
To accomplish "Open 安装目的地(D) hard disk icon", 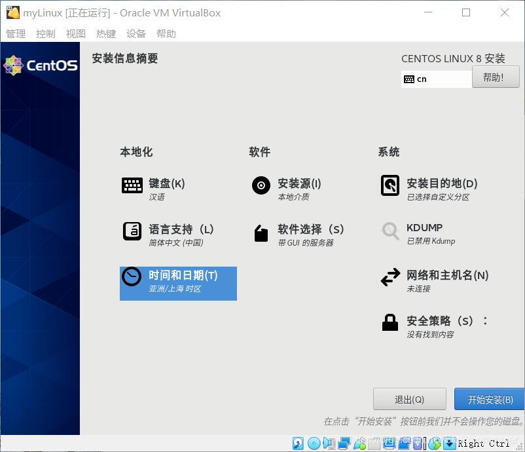I will click(x=390, y=185).
